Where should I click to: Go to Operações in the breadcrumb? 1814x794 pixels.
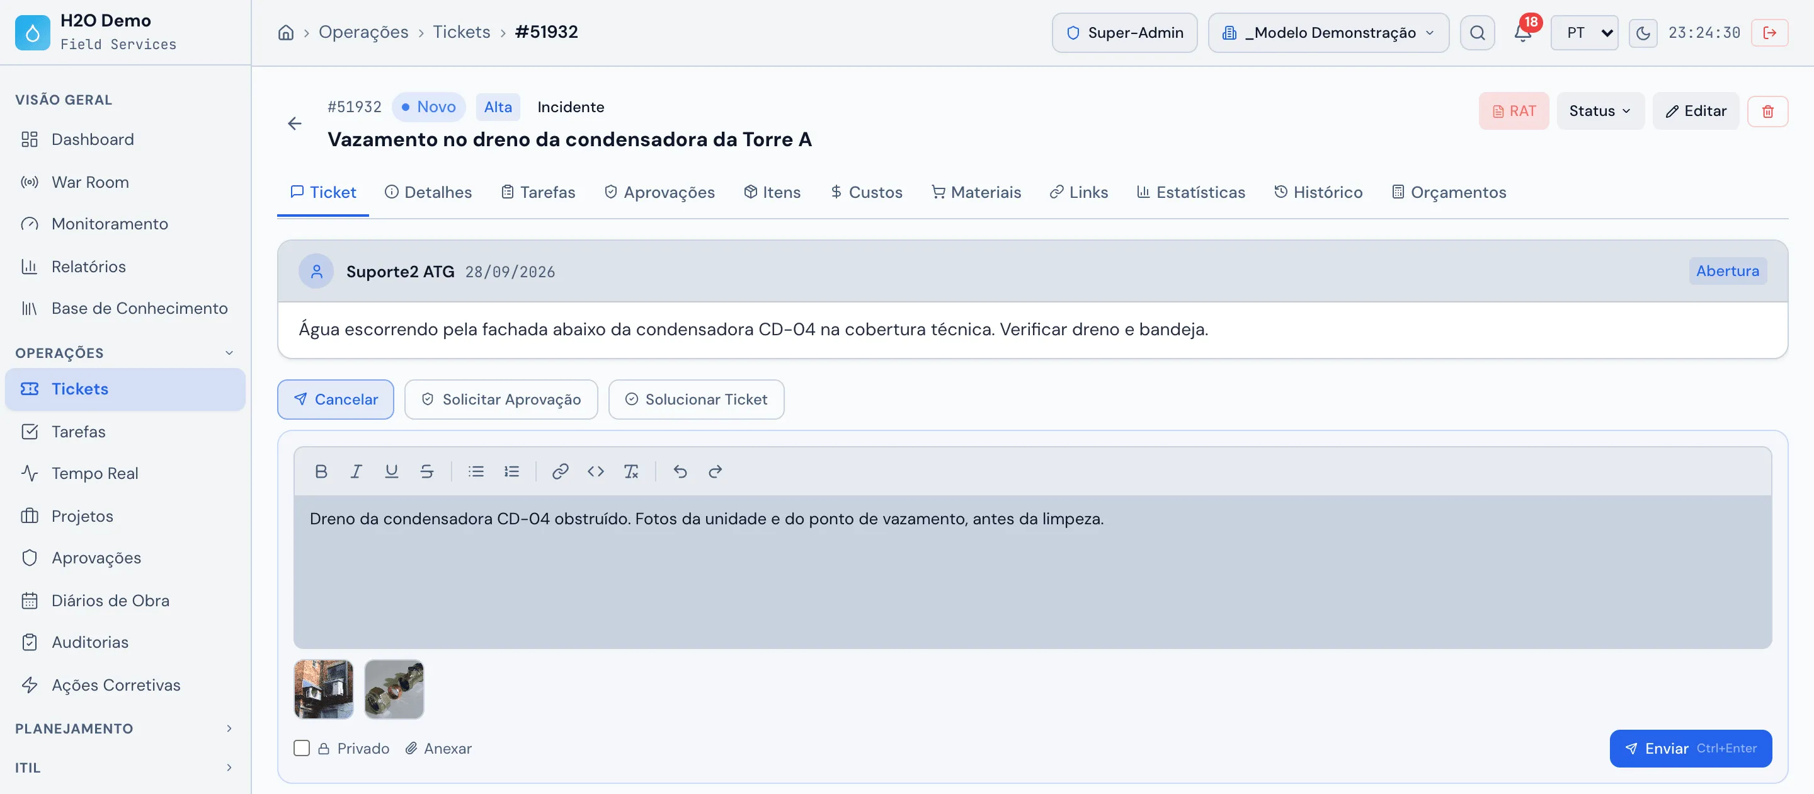pos(363,32)
